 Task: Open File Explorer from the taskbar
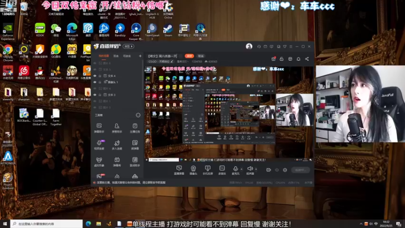[x=99, y=223]
